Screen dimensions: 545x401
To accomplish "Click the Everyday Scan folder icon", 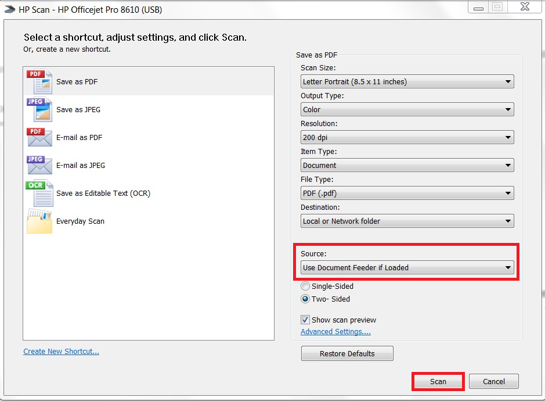I will coord(39,221).
